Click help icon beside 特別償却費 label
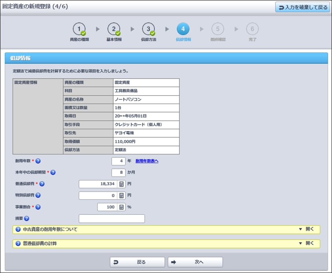Viewport: 332px width, 273px height. [x=38, y=195]
